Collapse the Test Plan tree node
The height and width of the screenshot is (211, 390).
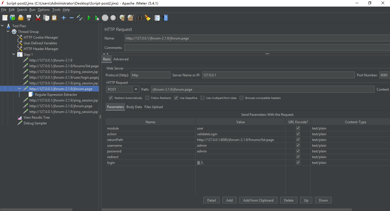(2, 26)
